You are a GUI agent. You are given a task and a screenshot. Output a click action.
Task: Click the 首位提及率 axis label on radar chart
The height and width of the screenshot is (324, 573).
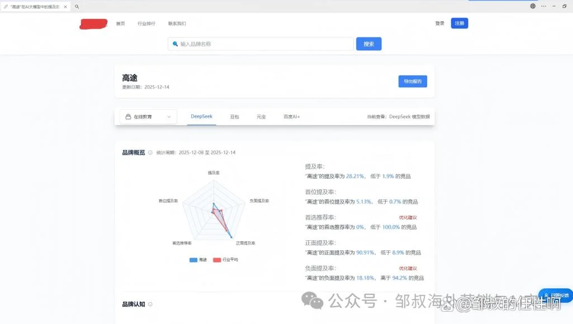(168, 201)
